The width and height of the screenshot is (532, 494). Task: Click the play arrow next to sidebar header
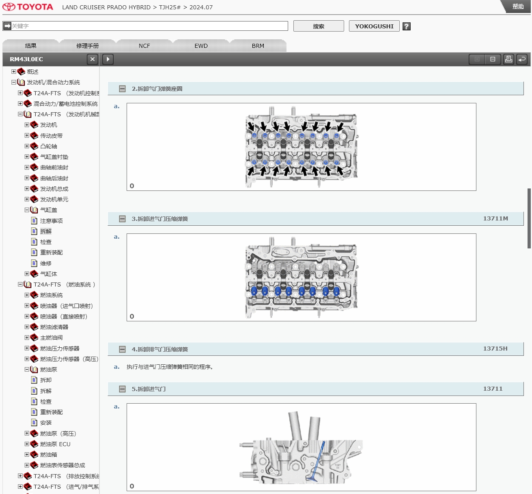[x=108, y=59]
